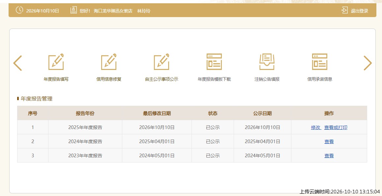
Task: Click the 已公示 status in the 2023 row
Action: pyautogui.click(x=213, y=156)
